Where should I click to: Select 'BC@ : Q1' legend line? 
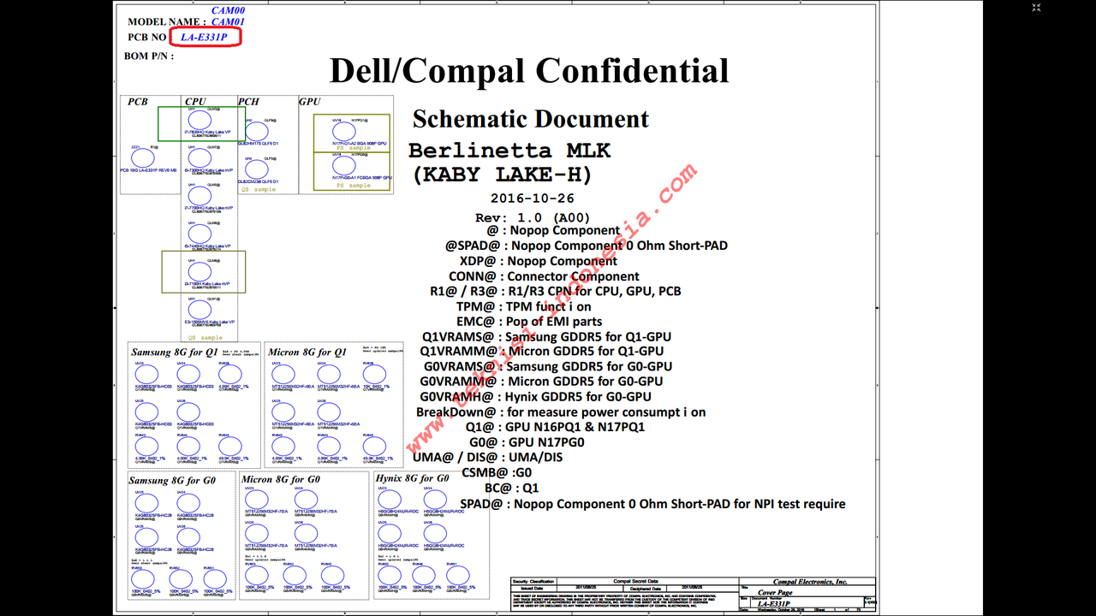pyautogui.click(x=511, y=488)
